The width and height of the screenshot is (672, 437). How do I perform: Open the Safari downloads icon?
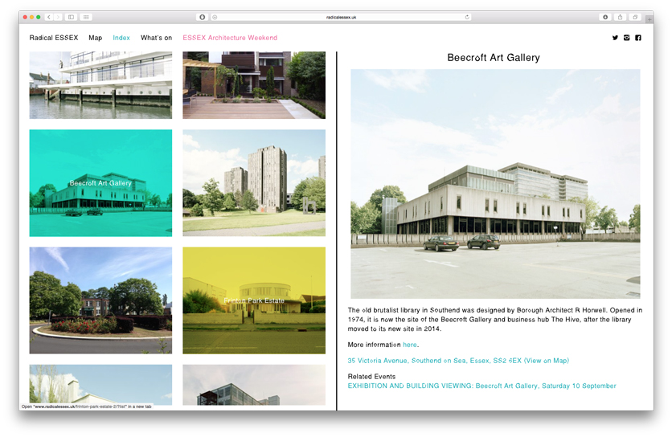[605, 17]
